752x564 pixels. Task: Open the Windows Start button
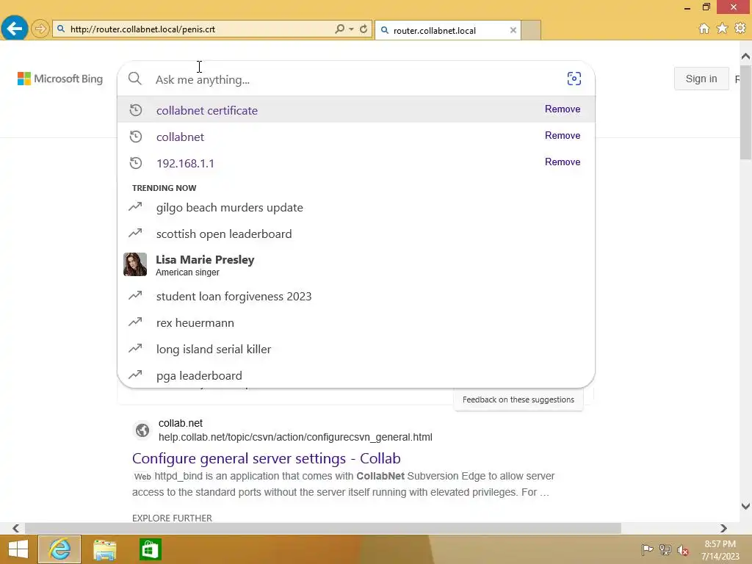pos(18,549)
